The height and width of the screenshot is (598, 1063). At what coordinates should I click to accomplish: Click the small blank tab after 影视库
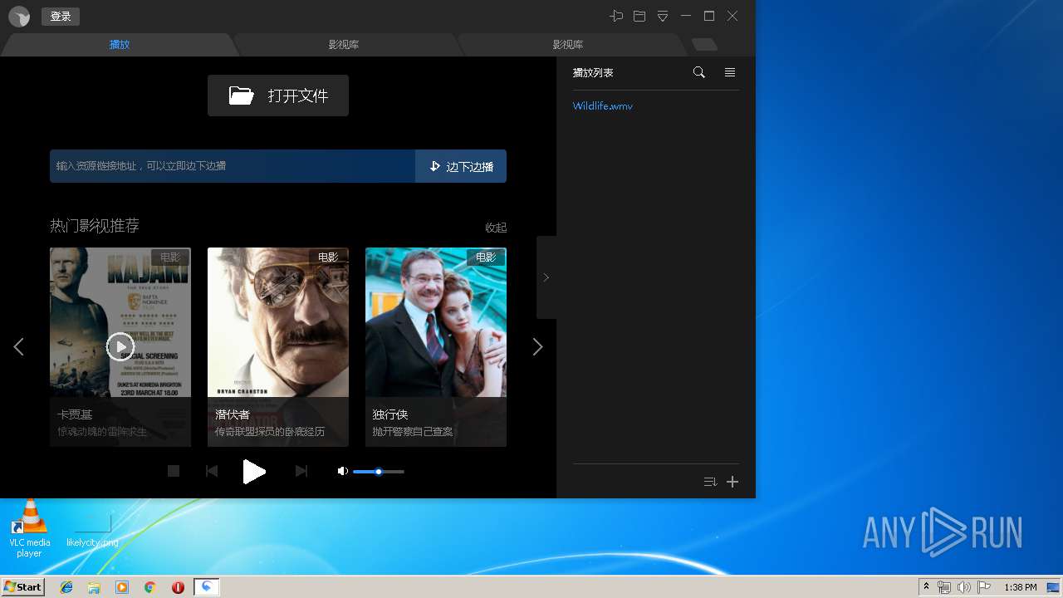coord(704,45)
